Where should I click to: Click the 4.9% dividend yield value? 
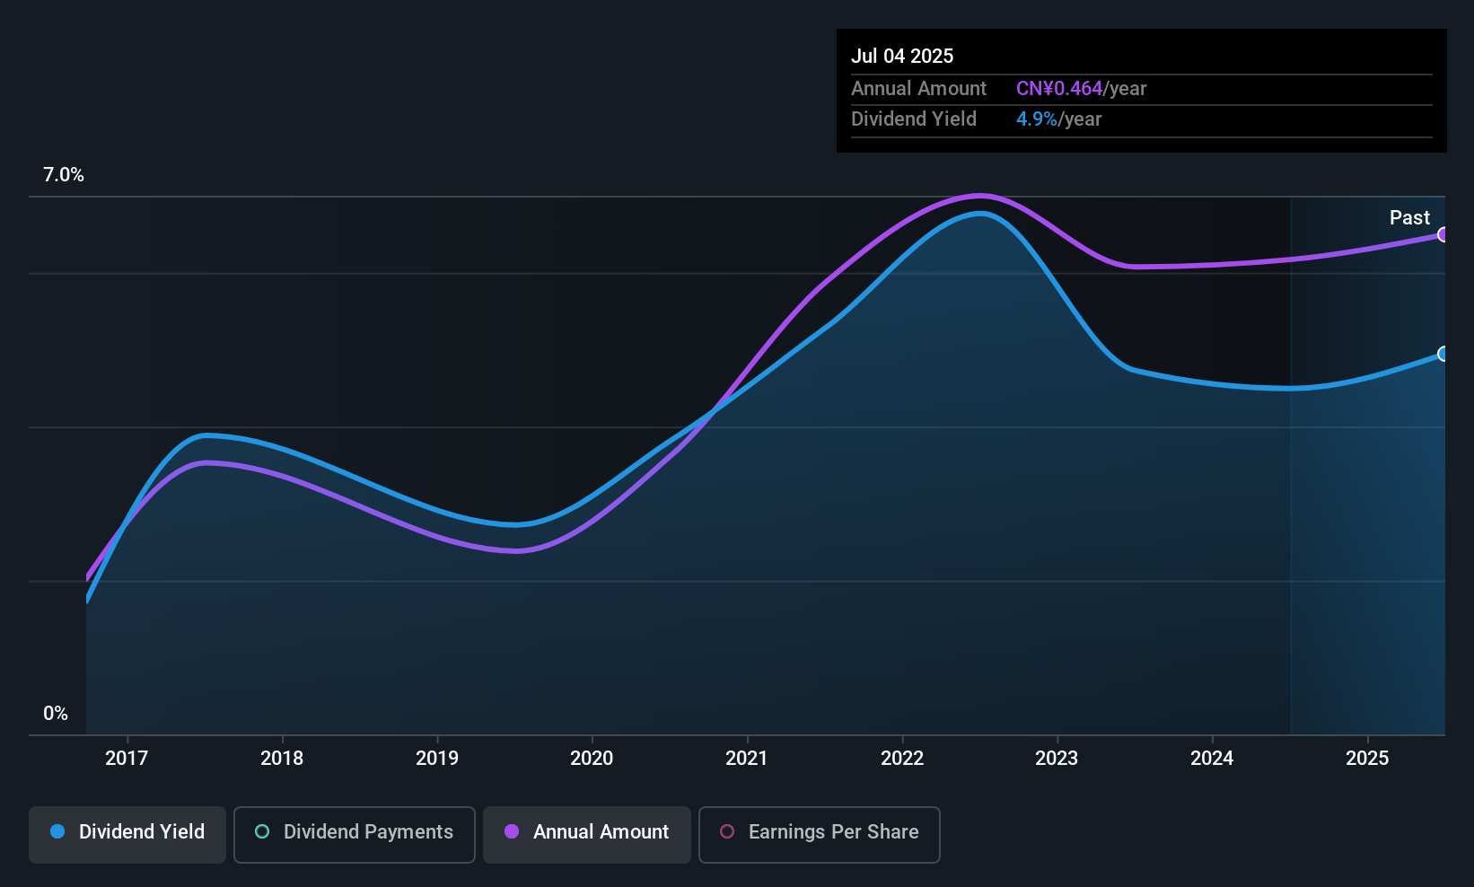(x=1037, y=119)
